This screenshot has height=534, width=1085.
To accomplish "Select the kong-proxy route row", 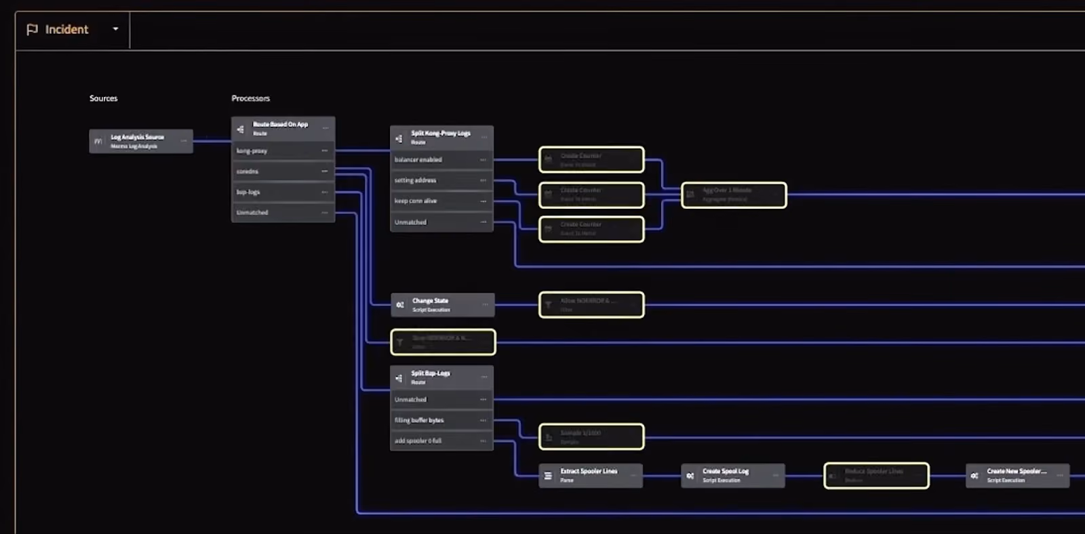I will click(283, 150).
